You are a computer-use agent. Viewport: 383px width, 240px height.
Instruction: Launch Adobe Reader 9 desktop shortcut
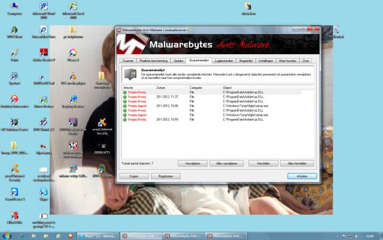(x=44, y=55)
